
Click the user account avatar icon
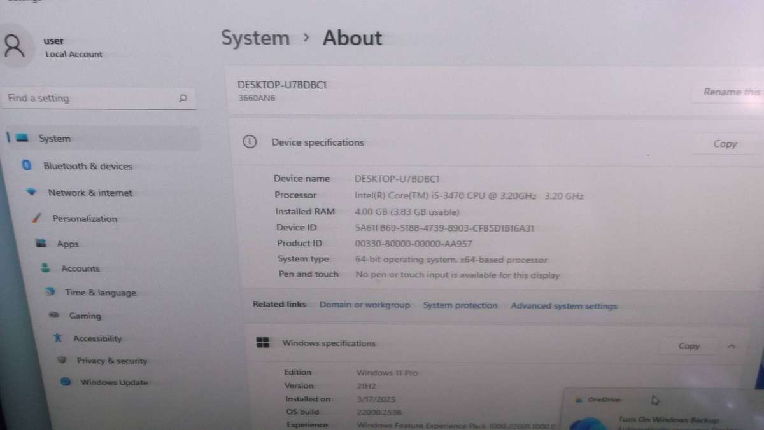point(14,46)
